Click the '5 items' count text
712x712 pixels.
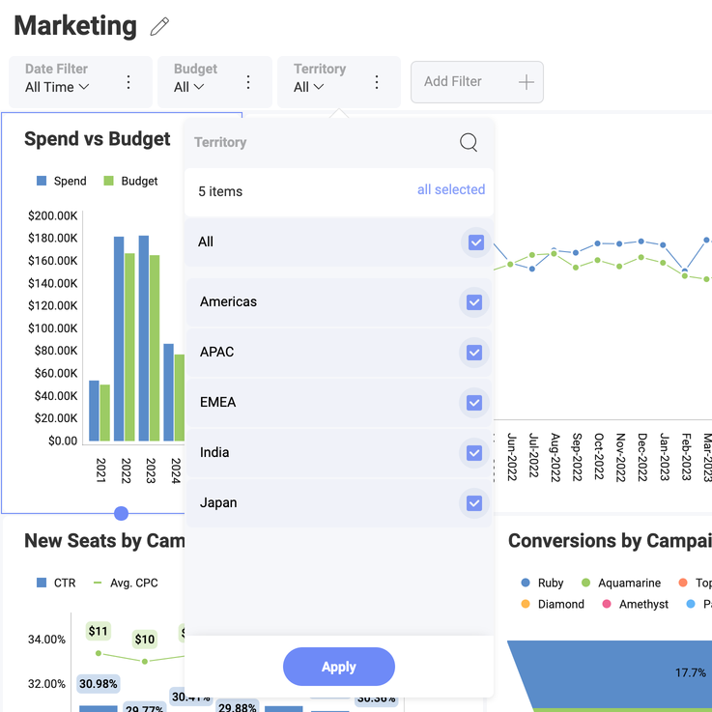(220, 191)
